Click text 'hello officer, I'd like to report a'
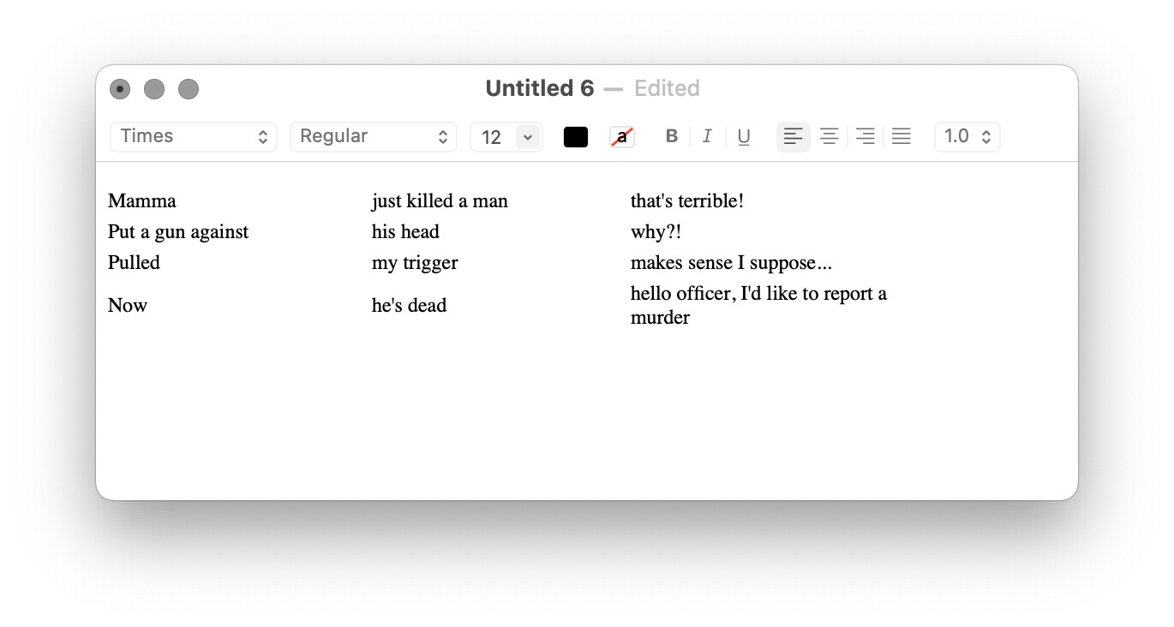 (758, 294)
